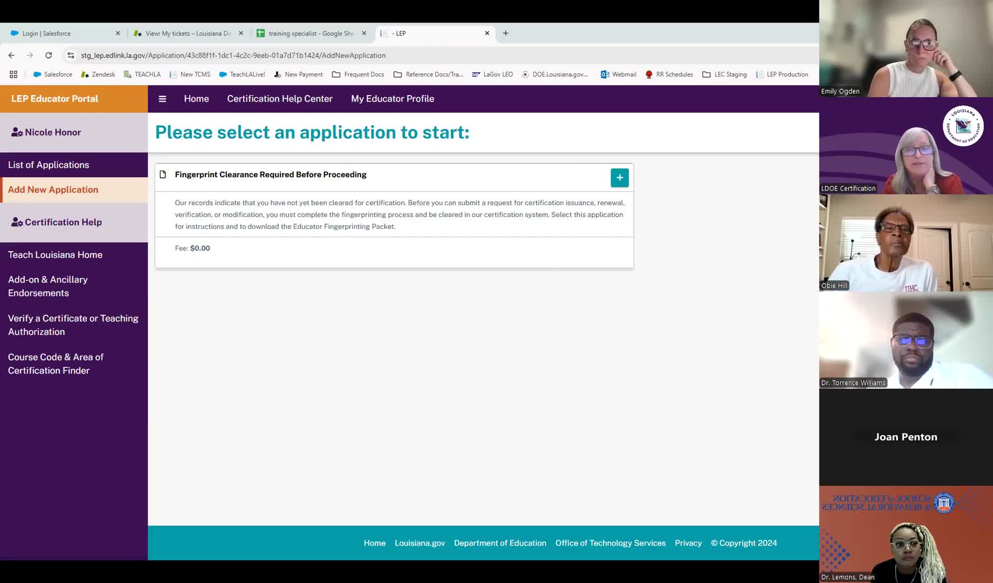Screen dimensions: 993x583
Task: Open the footer Home link
Action: [374, 543]
